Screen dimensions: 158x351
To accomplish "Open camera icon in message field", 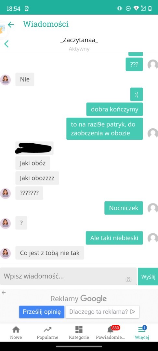I will click(x=128, y=279).
